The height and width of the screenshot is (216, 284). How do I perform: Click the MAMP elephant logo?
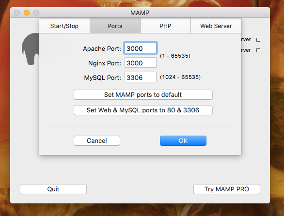[x=31, y=49]
